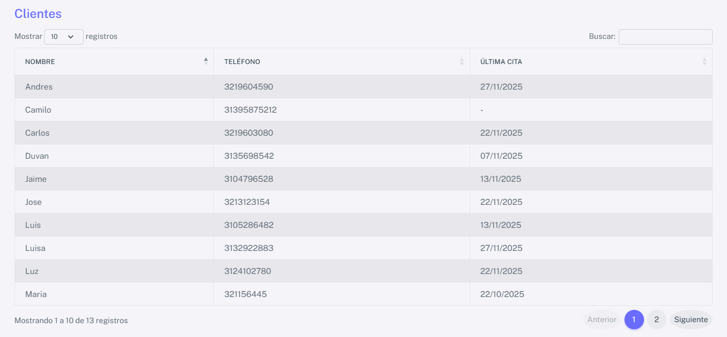Click the Buscar search field

coord(665,37)
